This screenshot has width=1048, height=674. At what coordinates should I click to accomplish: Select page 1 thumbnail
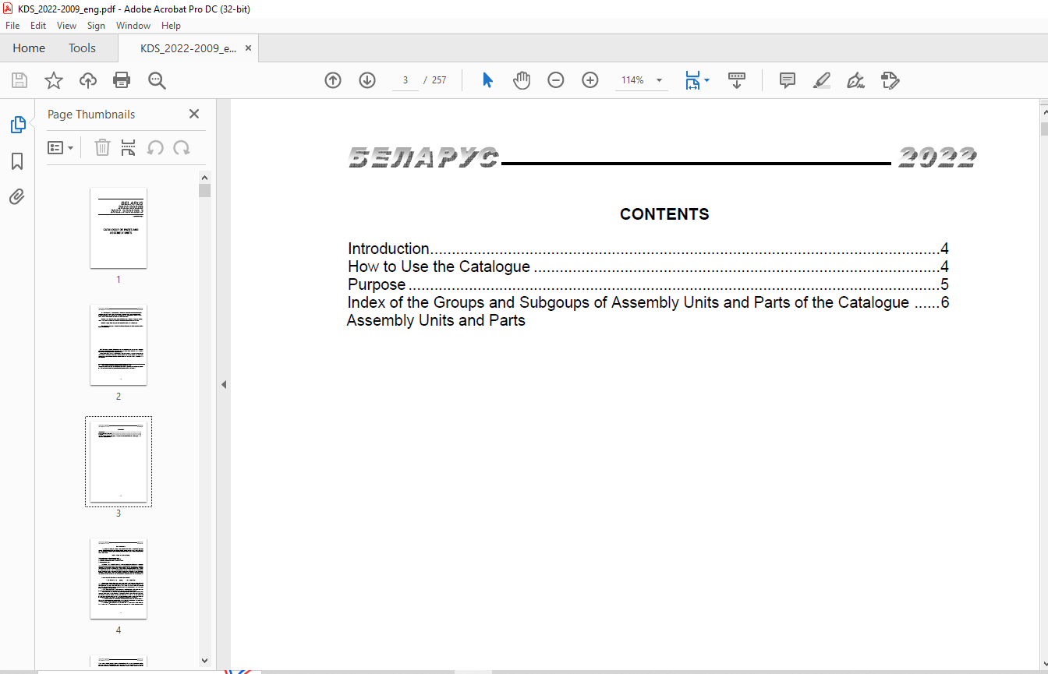(x=119, y=228)
